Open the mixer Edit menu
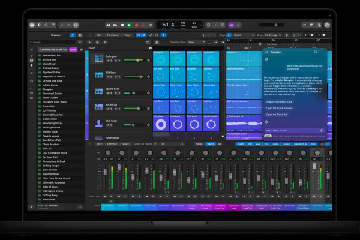Viewport: 360px width, 240px height. tap(100, 144)
